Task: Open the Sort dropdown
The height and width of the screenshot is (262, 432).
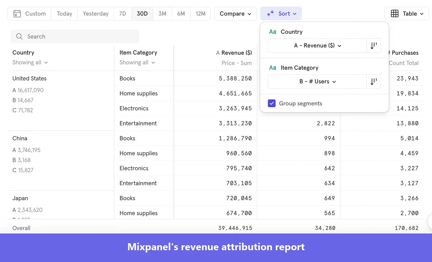Action: [x=281, y=14]
